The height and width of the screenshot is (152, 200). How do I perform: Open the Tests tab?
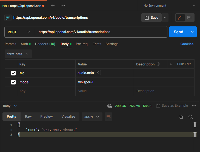[97, 44]
